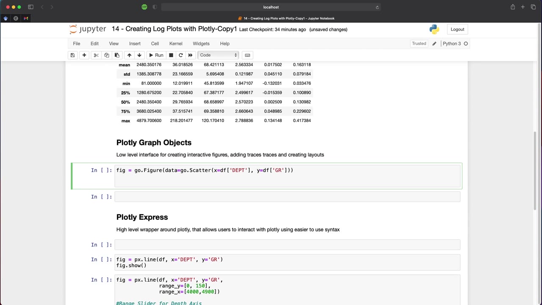Click the px.line cell with range_y
The image size is (542, 305).
pos(288,290)
